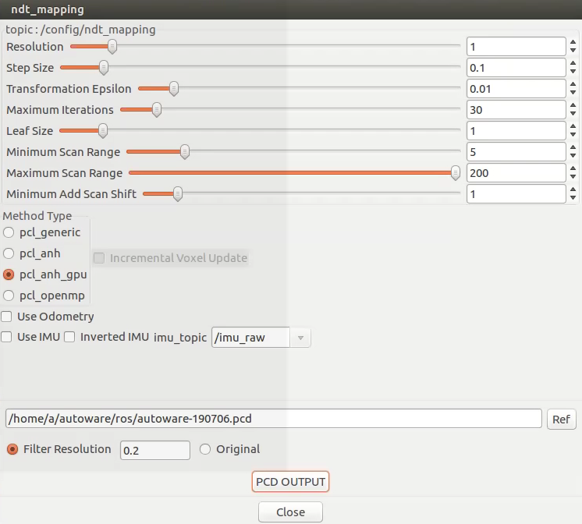The width and height of the screenshot is (582, 524).
Task: Increase Maximum Iterations with the up arrow
Action: tap(573, 106)
